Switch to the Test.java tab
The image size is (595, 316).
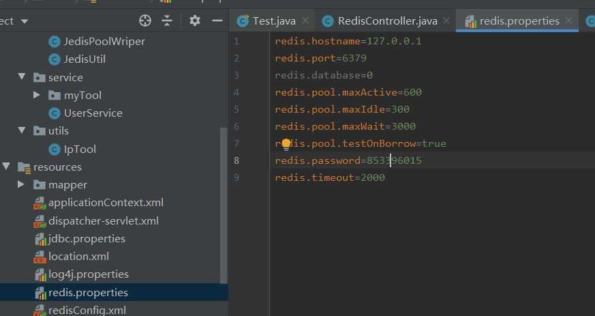point(273,21)
